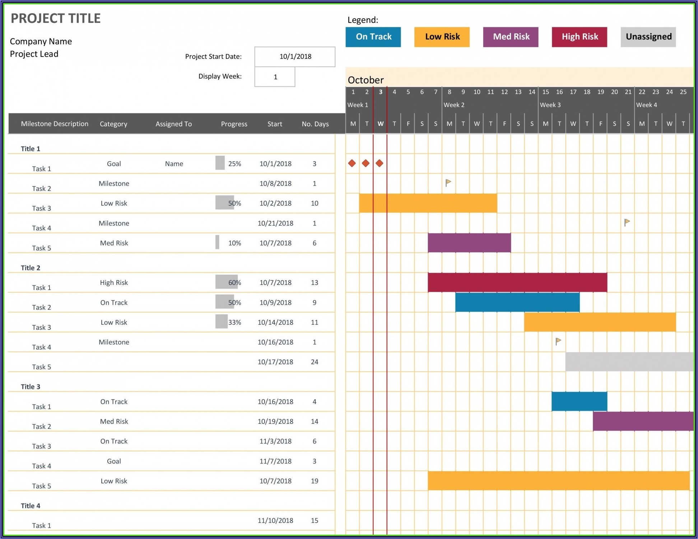Click the Project Start Date field
This screenshot has height=539, width=698.
tap(295, 57)
